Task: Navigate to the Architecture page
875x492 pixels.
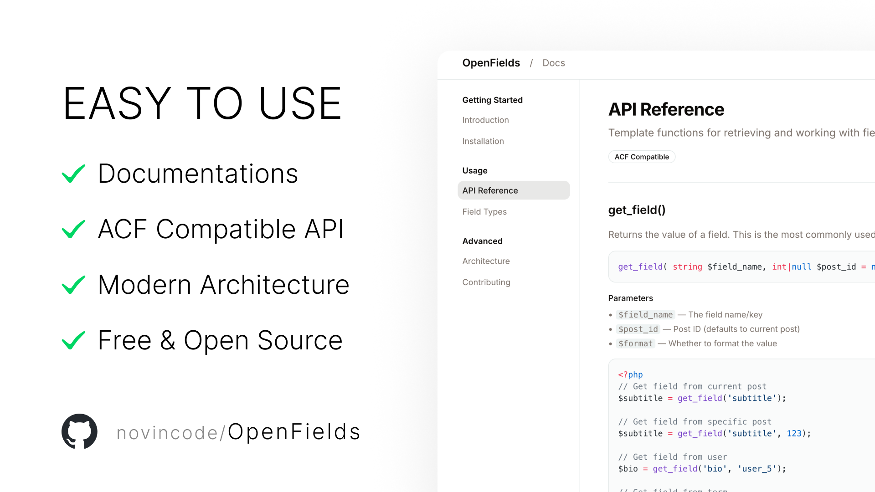Action: click(x=486, y=261)
